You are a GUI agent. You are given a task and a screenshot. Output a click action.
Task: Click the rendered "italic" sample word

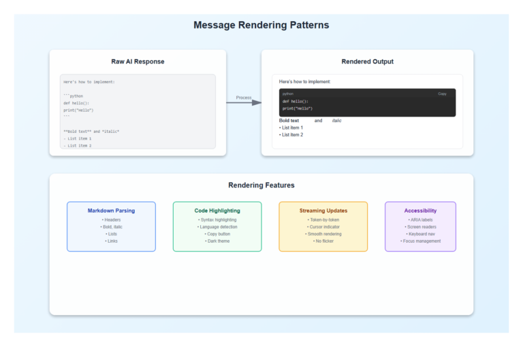coord(336,121)
